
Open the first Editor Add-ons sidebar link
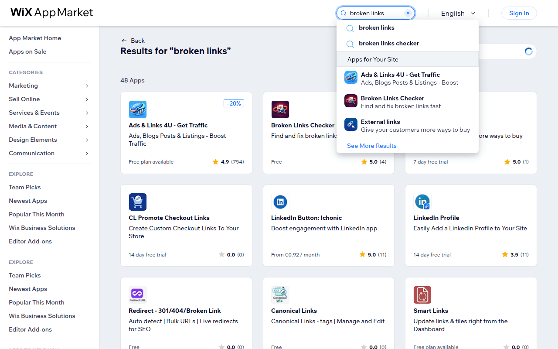pyautogui.click(x=31, y=241)
